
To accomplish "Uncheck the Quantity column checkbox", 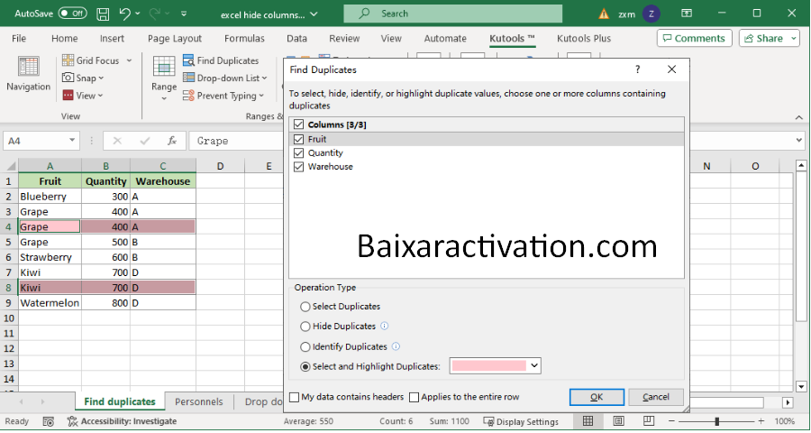I will tap(298, 152).
